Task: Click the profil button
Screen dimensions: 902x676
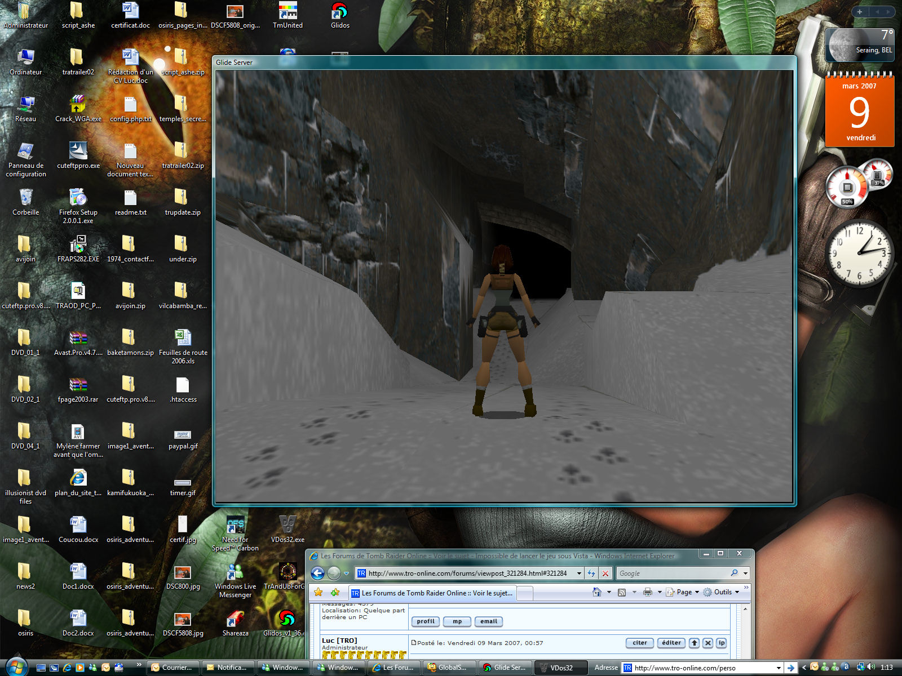Action: tap(426, 621)
